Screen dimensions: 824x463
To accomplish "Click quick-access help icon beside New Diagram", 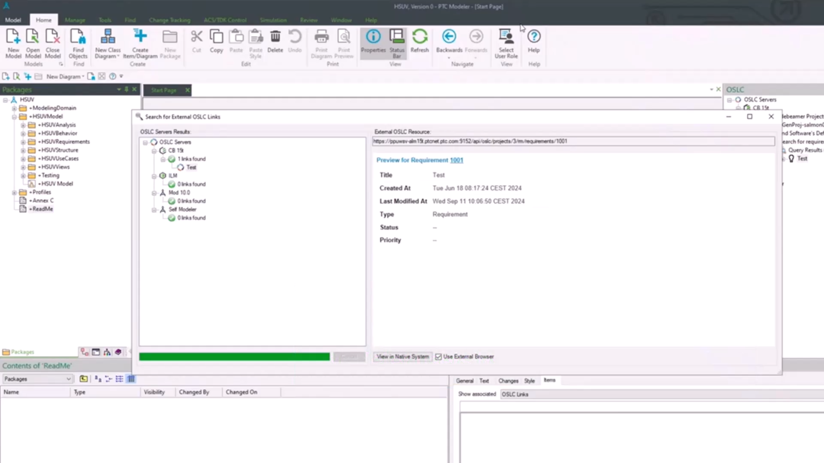I will point(112,76).
